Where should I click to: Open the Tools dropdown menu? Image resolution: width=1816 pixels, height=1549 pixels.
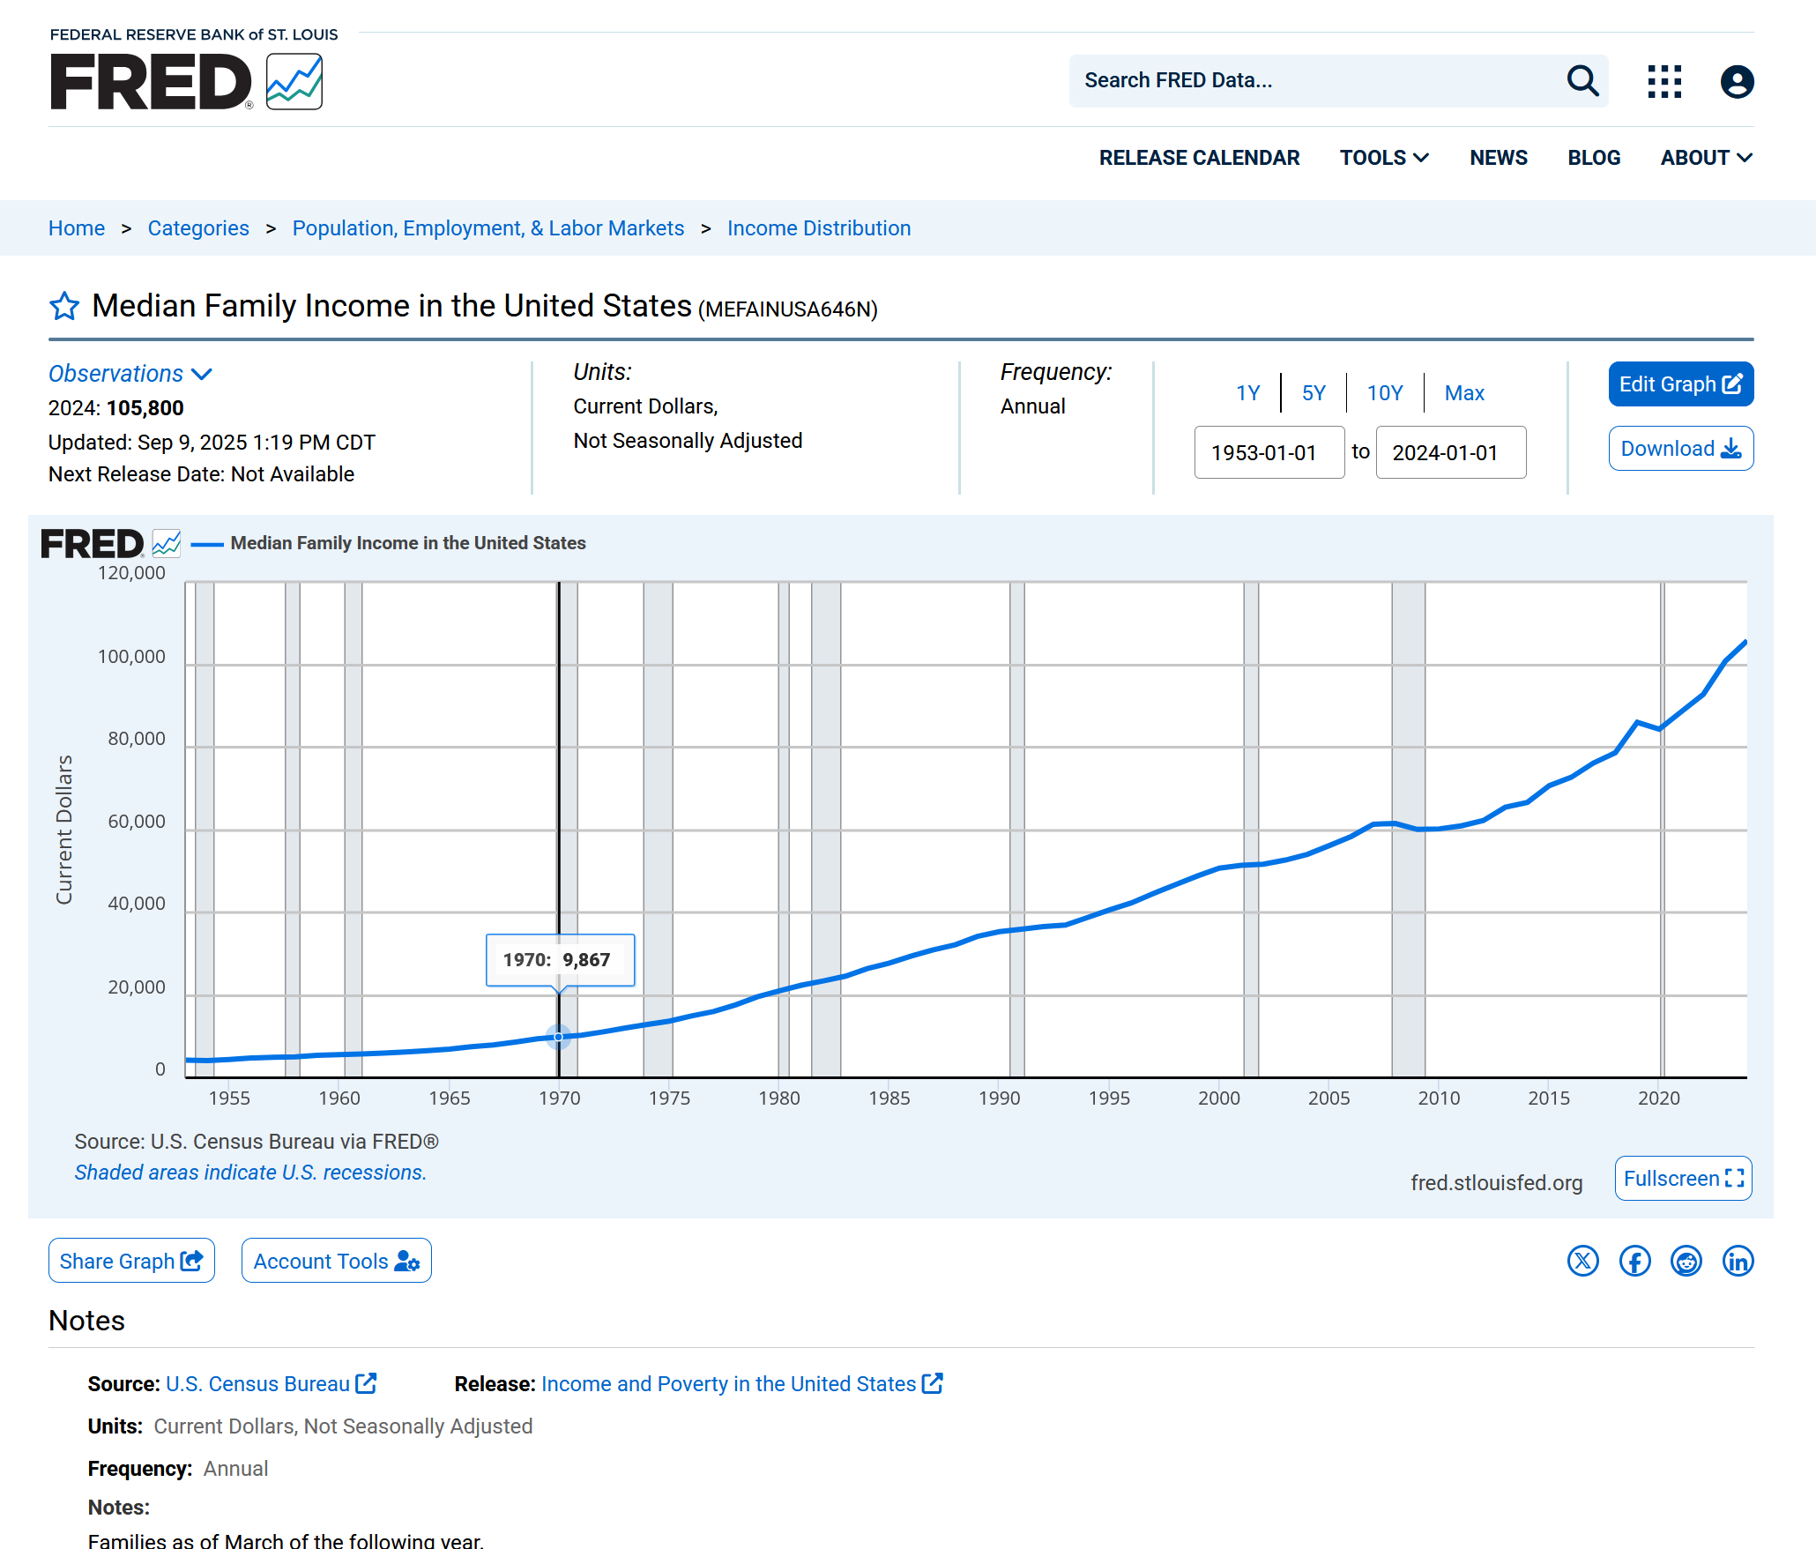click(x=1383, y=158)
